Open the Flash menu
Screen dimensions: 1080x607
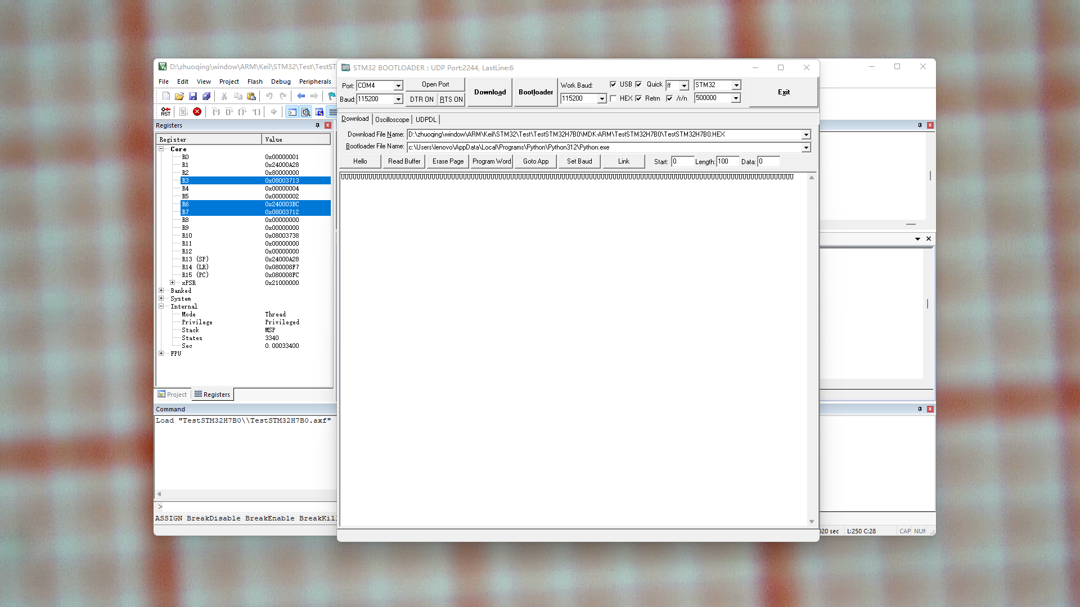pyautogui.click(x=255, y=81)
